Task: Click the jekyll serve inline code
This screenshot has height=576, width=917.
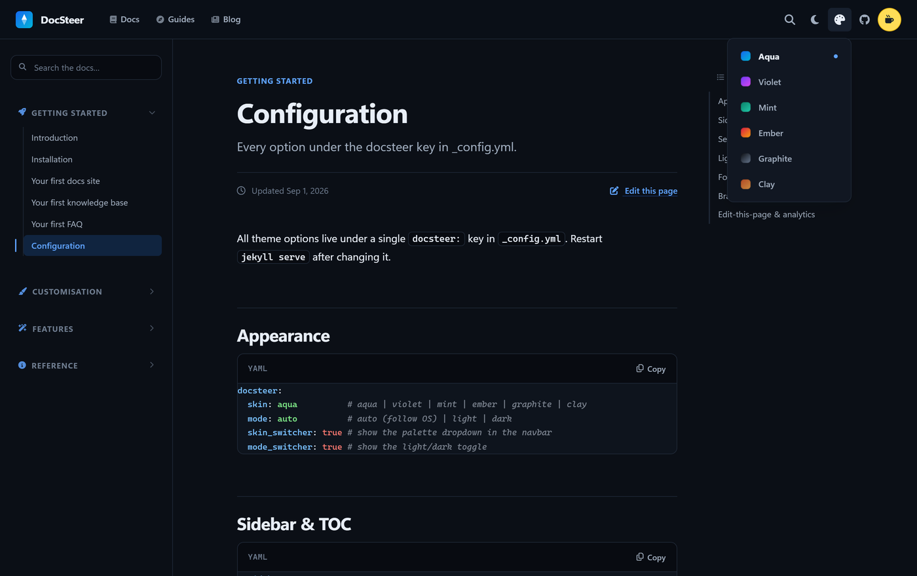Action: click(273, 257)
